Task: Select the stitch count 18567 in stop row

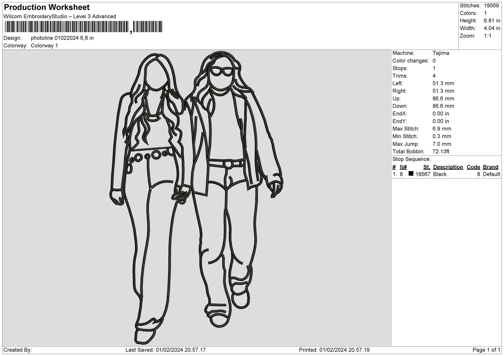Action: (423, 174)
